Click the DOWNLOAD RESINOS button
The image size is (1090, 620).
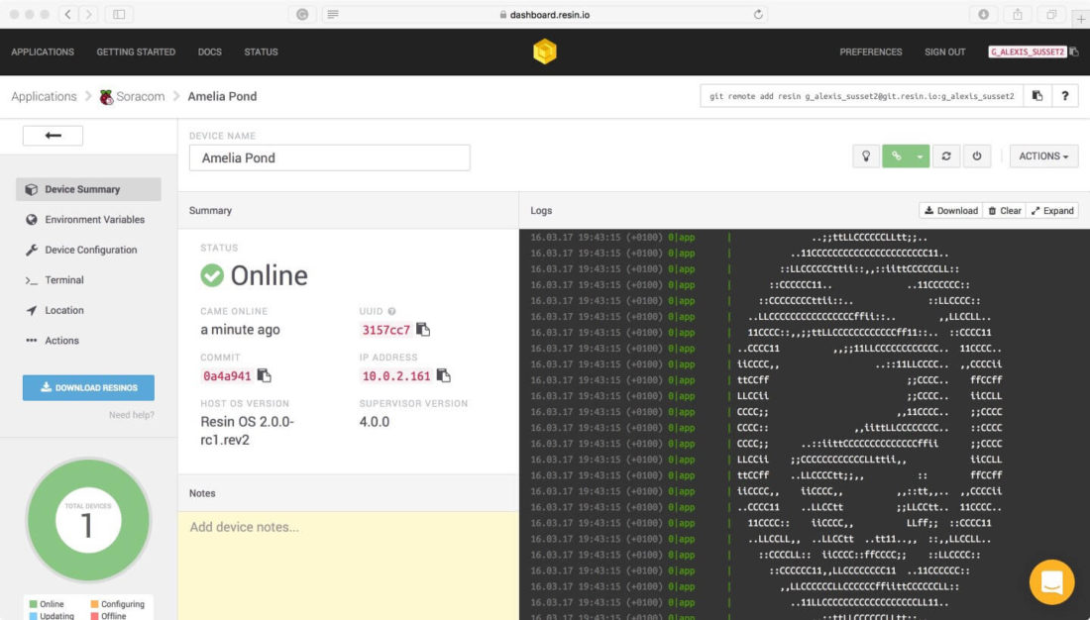88,387
